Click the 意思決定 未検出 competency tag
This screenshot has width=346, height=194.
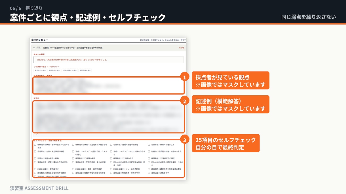pyautogui.click(x=40, y=70)
